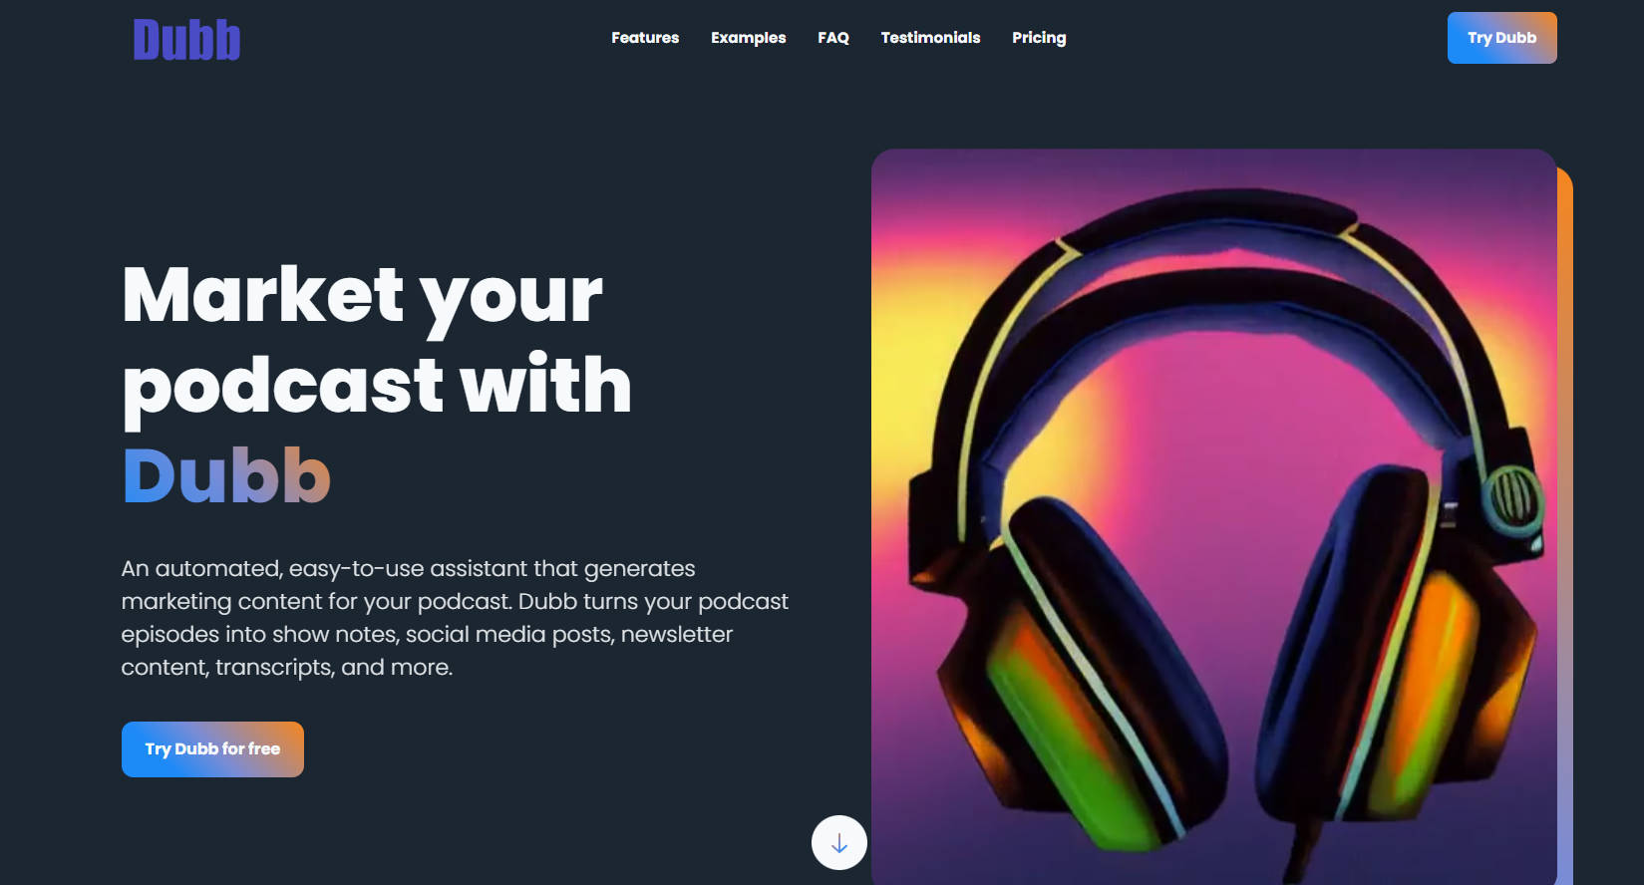The width and height of the screenshot is (1644, 885).
Task: Open the Pricing navigation link
Action: point(1039,38)
